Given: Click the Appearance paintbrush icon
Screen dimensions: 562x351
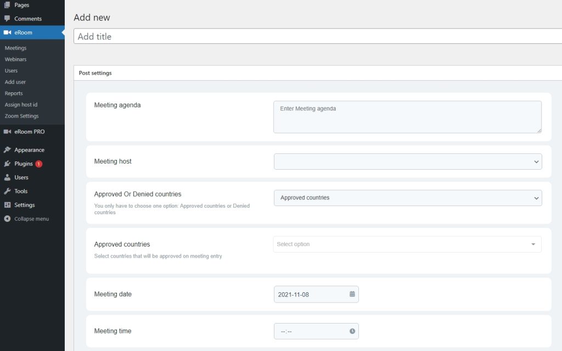Looking at the screenshot, I should (x=7, y=150).
